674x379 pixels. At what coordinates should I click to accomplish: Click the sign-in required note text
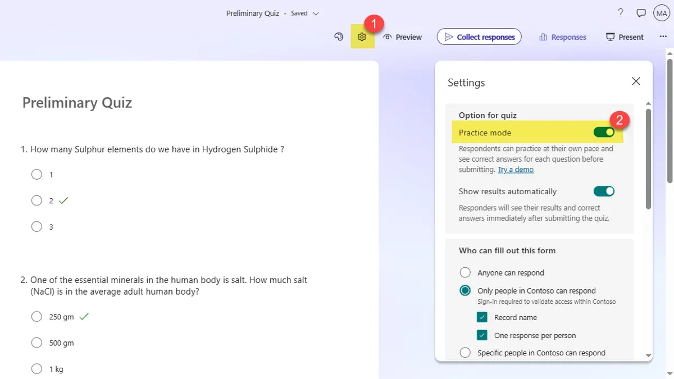pos(547,302)
